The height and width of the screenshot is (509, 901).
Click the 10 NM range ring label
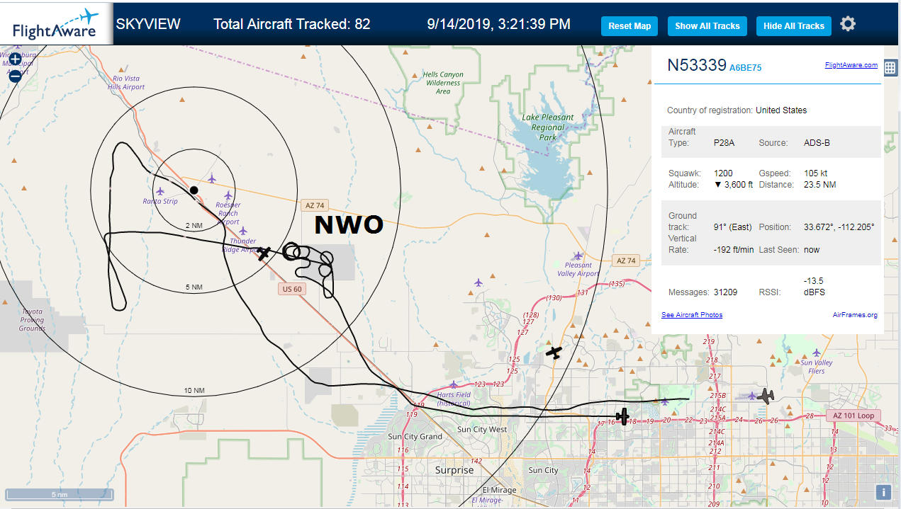pyautogui.click(x=194, y=391)
